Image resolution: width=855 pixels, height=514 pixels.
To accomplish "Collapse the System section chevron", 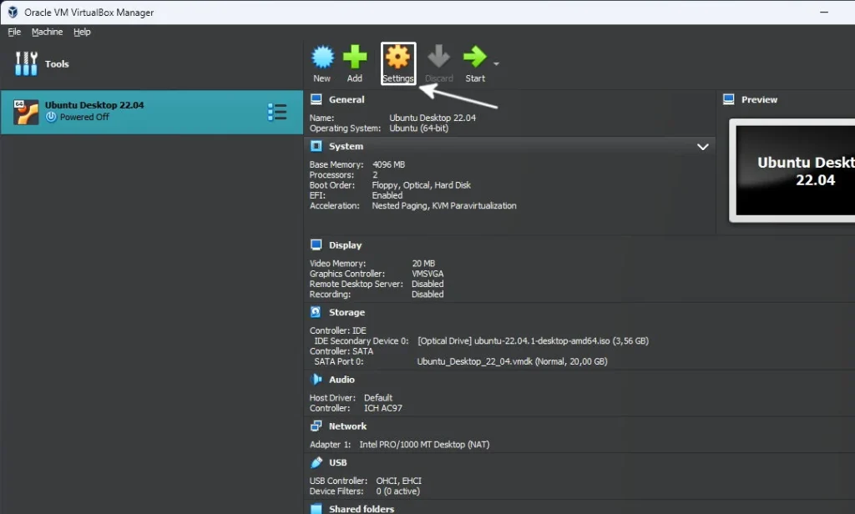I will click(x=703, y=147).
